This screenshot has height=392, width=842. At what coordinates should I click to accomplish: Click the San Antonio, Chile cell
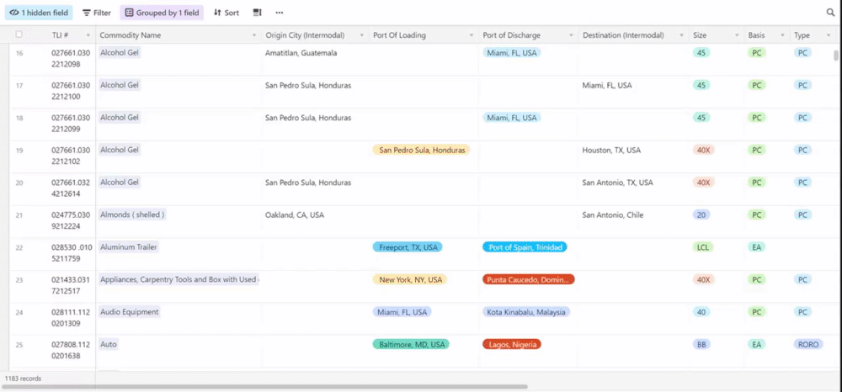point(613,215)
